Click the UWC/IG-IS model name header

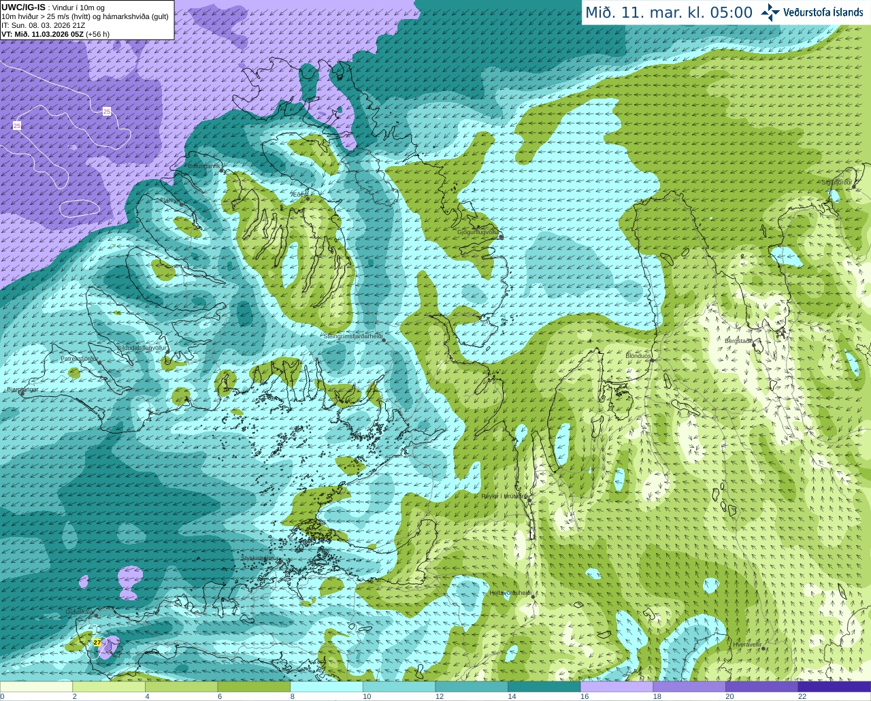point(24,7)
